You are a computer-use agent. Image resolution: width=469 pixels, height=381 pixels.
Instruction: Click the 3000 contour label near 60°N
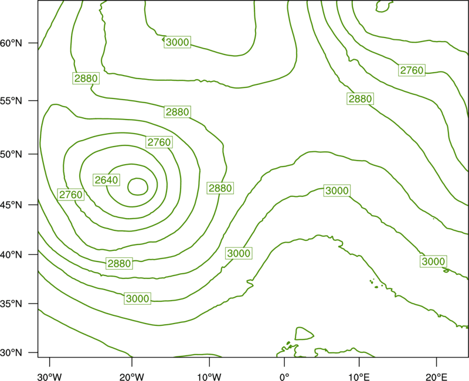coord(178,42)
